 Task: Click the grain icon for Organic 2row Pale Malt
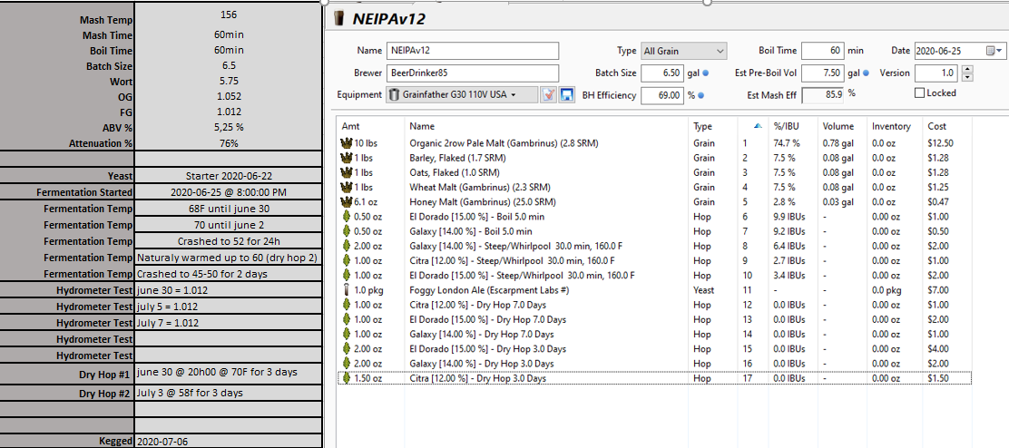point(347,142)
